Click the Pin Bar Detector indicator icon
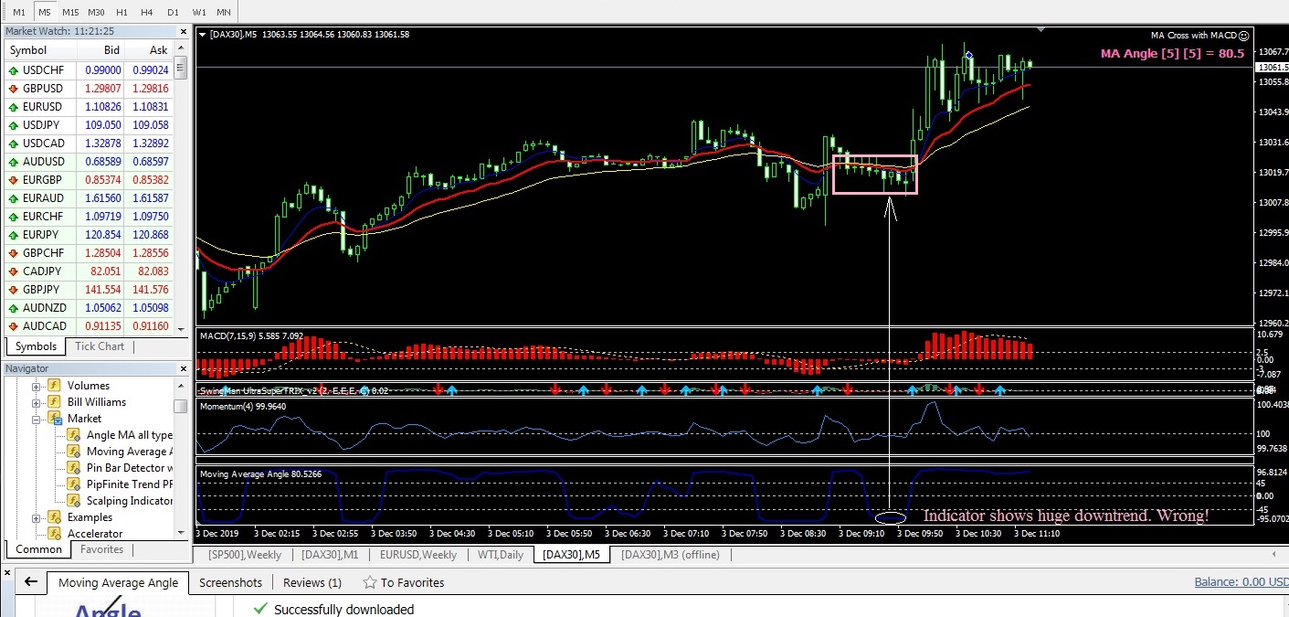Image resolution: width=1289 pixels, height=617 pixels. point(74,468)
